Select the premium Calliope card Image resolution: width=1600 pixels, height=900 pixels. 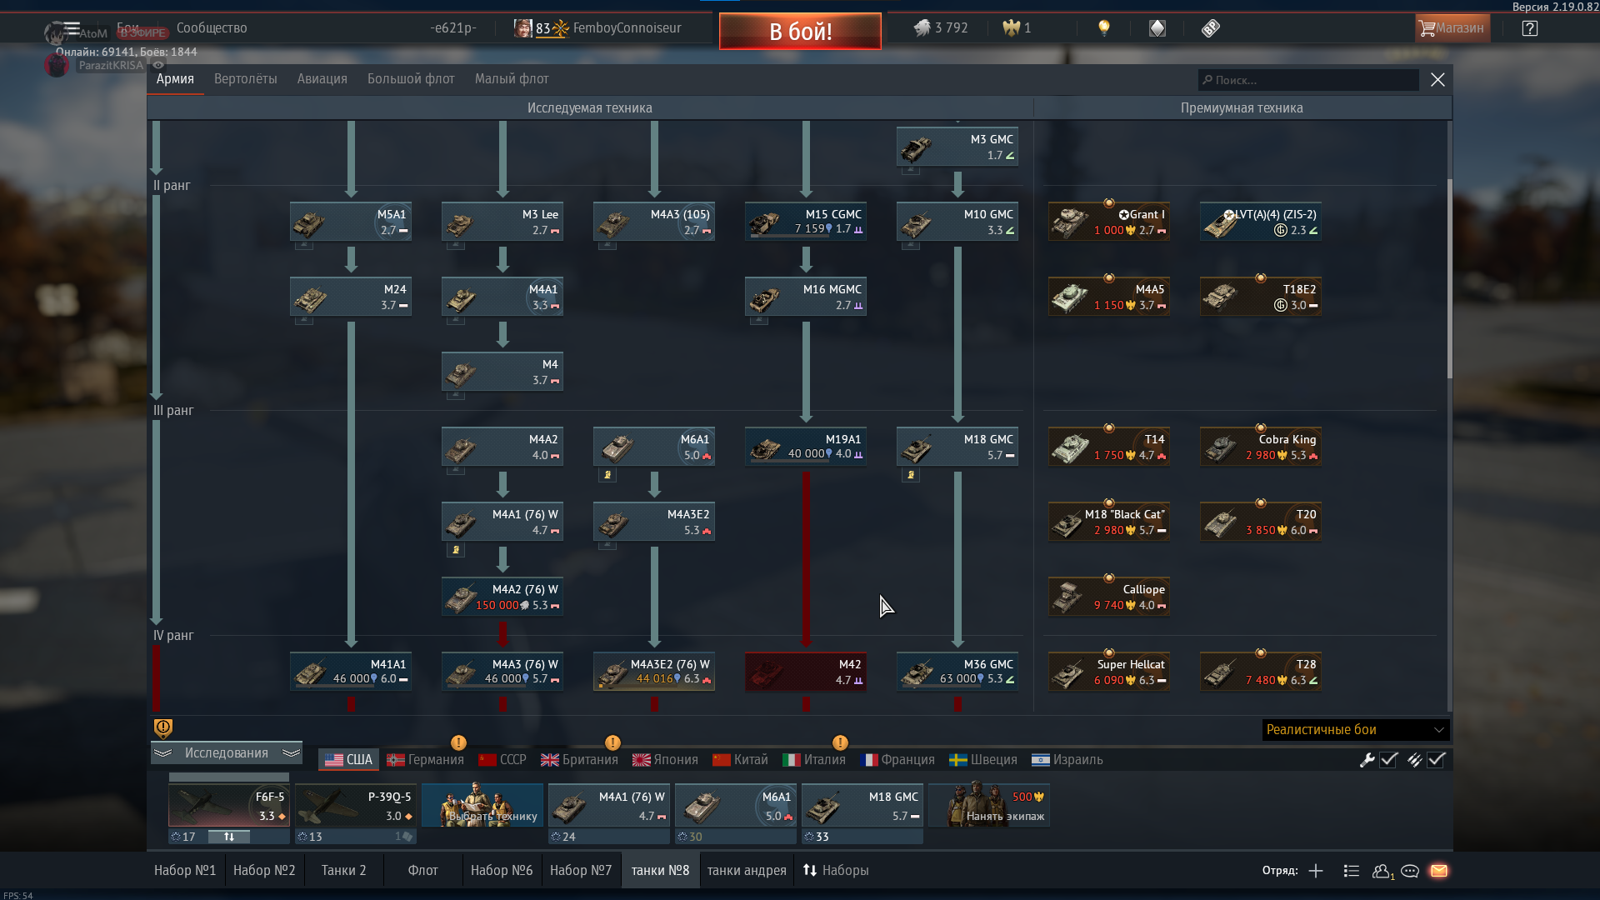(1109, 597)
